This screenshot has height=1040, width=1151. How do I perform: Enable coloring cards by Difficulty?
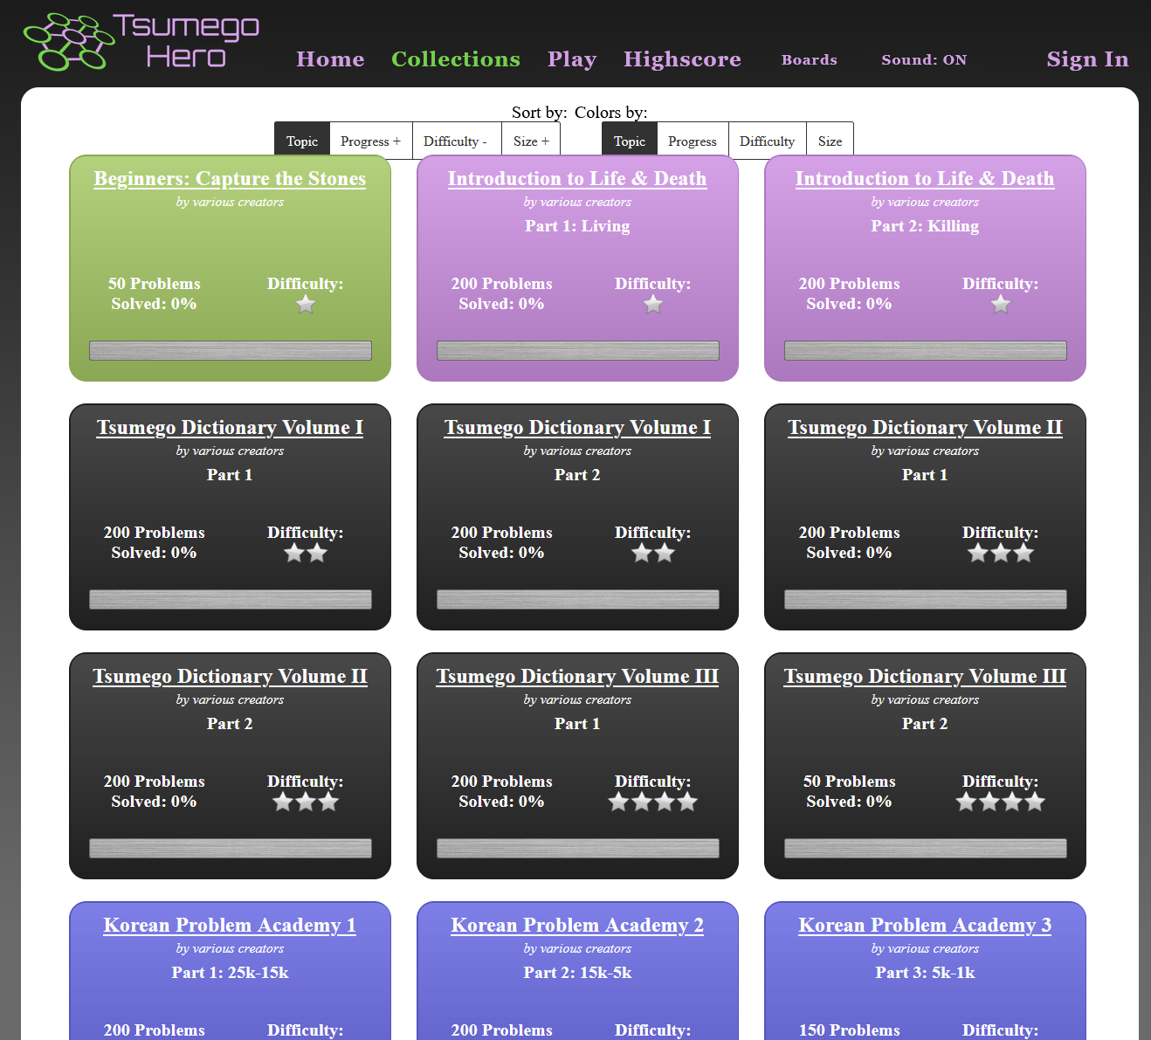tap(766, 140)
